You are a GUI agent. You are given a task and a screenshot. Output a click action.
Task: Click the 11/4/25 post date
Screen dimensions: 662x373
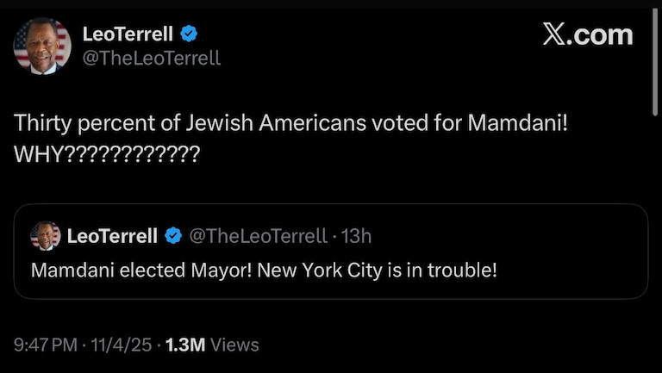(127, 345)
